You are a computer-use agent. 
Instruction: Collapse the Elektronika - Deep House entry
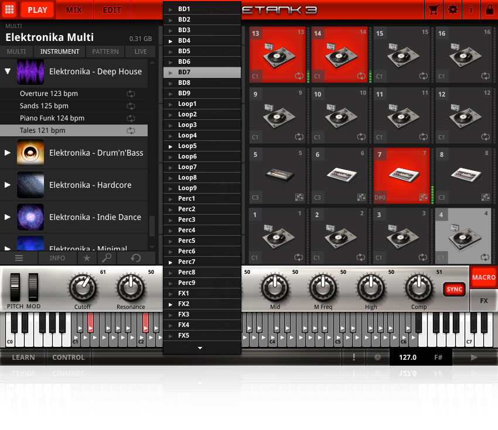[x=8, y=72]
